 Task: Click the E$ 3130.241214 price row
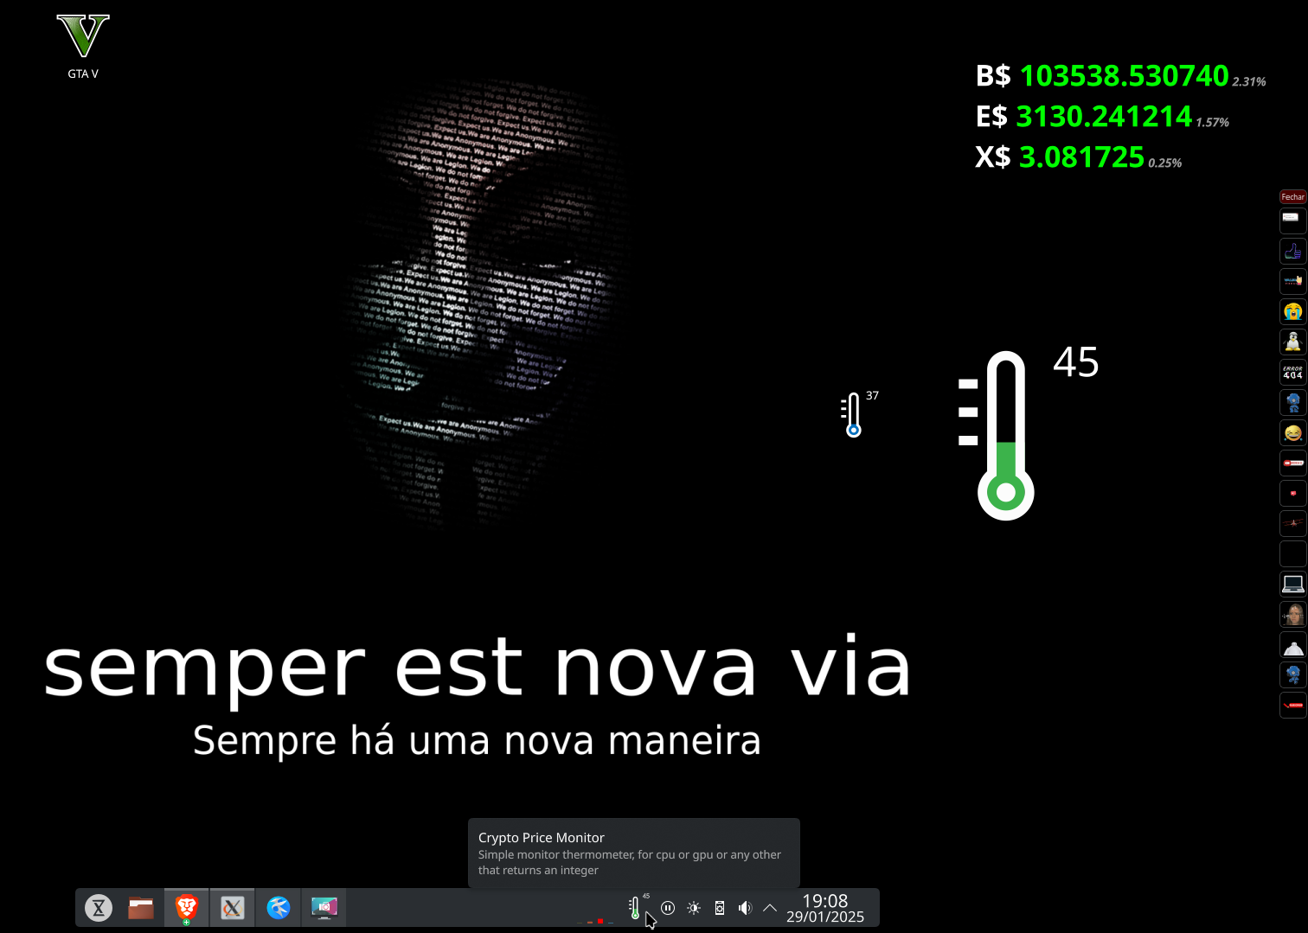pos(1102,117)
